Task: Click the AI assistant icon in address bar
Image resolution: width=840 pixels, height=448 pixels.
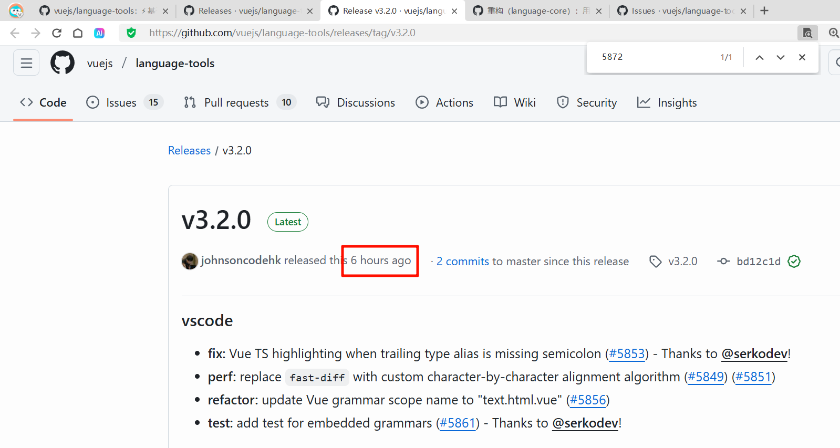Action: [99, 33]
